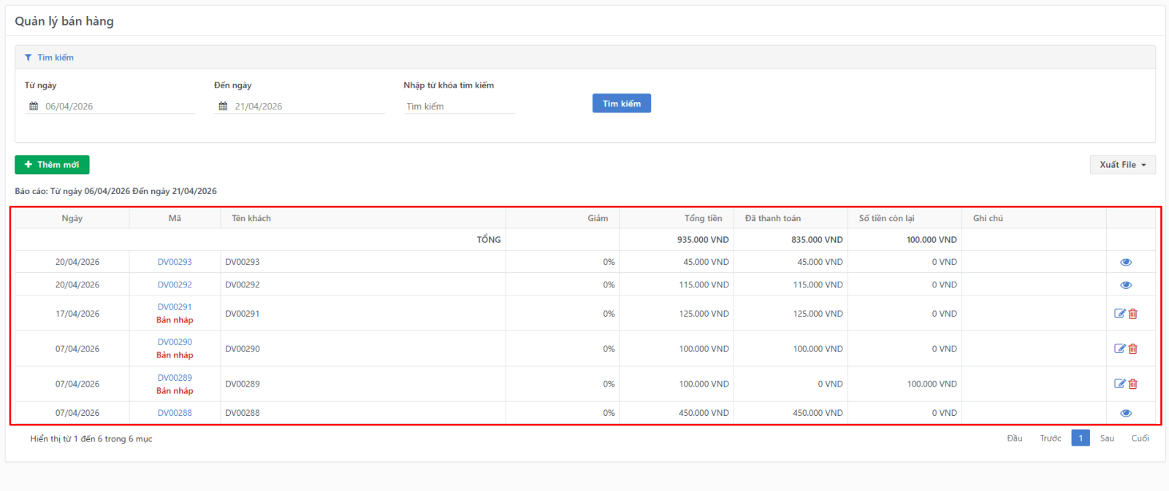1169x491 pixels.
Task: Click 450.000 VND total of DV00288
Action: pyautogui.click(x=704, y=413)
